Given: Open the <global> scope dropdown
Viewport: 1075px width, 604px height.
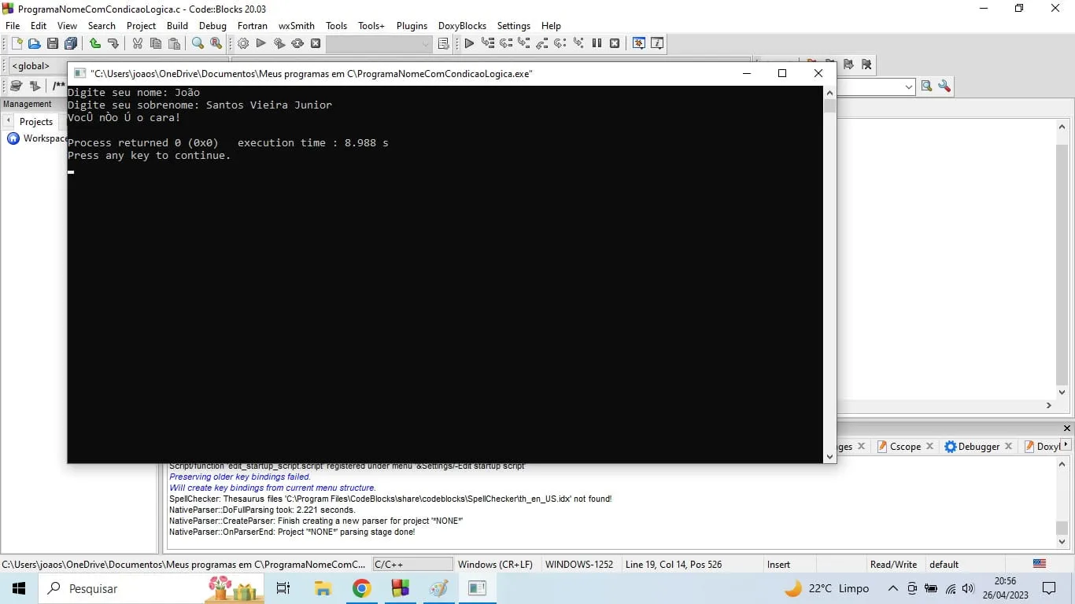Looking at the screenshot, I should 35,66.
